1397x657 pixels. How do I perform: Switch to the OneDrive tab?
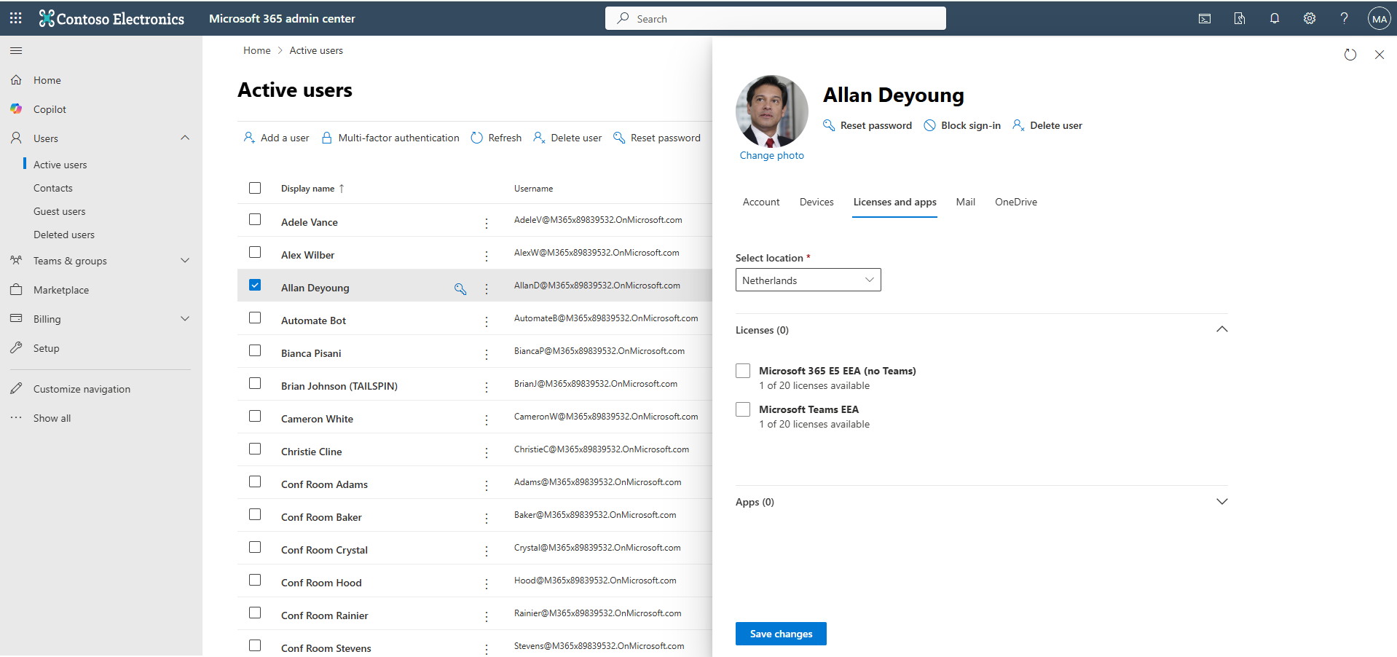tap(1016, 202)
